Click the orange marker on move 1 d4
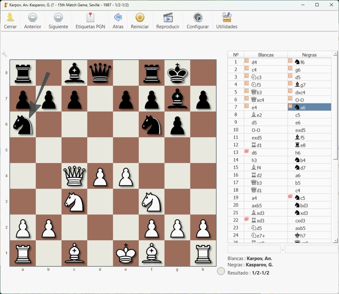The width and height of the screenshot is (339, 294). pos(246,61)
